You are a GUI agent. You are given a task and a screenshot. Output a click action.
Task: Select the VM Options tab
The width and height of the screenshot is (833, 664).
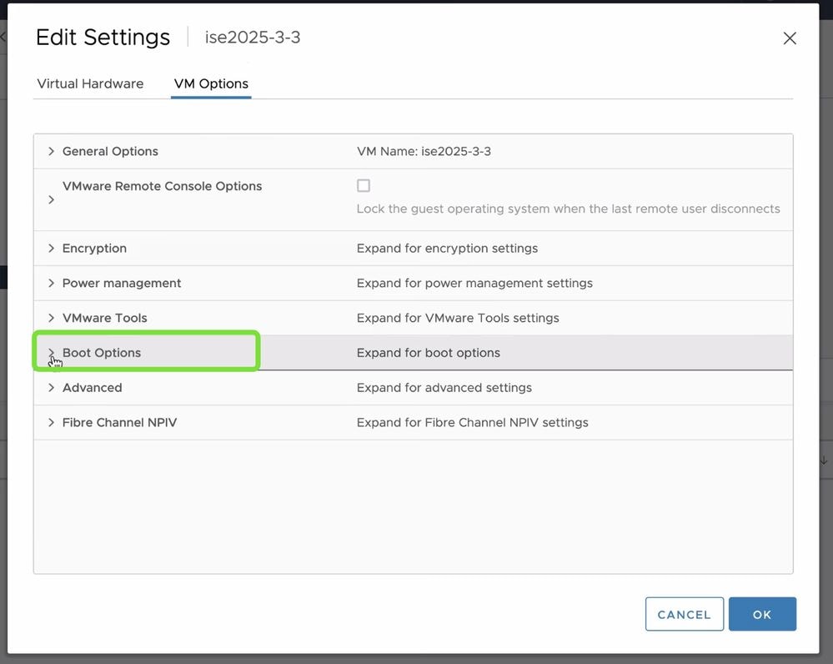tap(211, 83)
